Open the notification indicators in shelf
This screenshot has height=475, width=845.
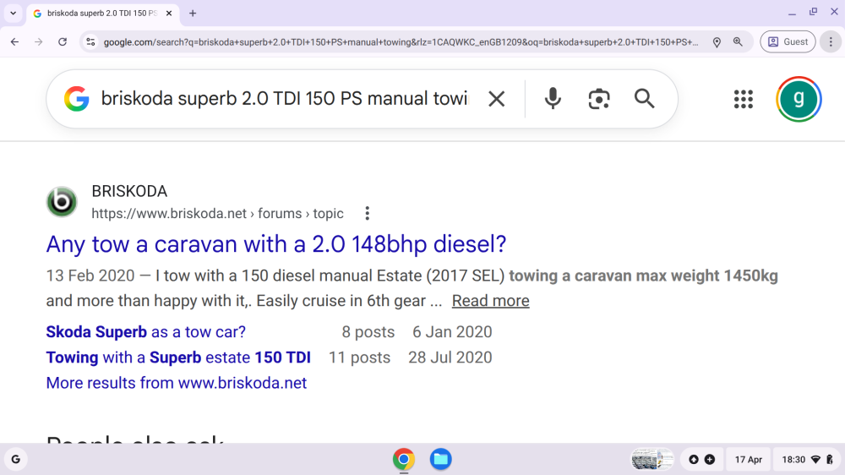tap(701, 460)
